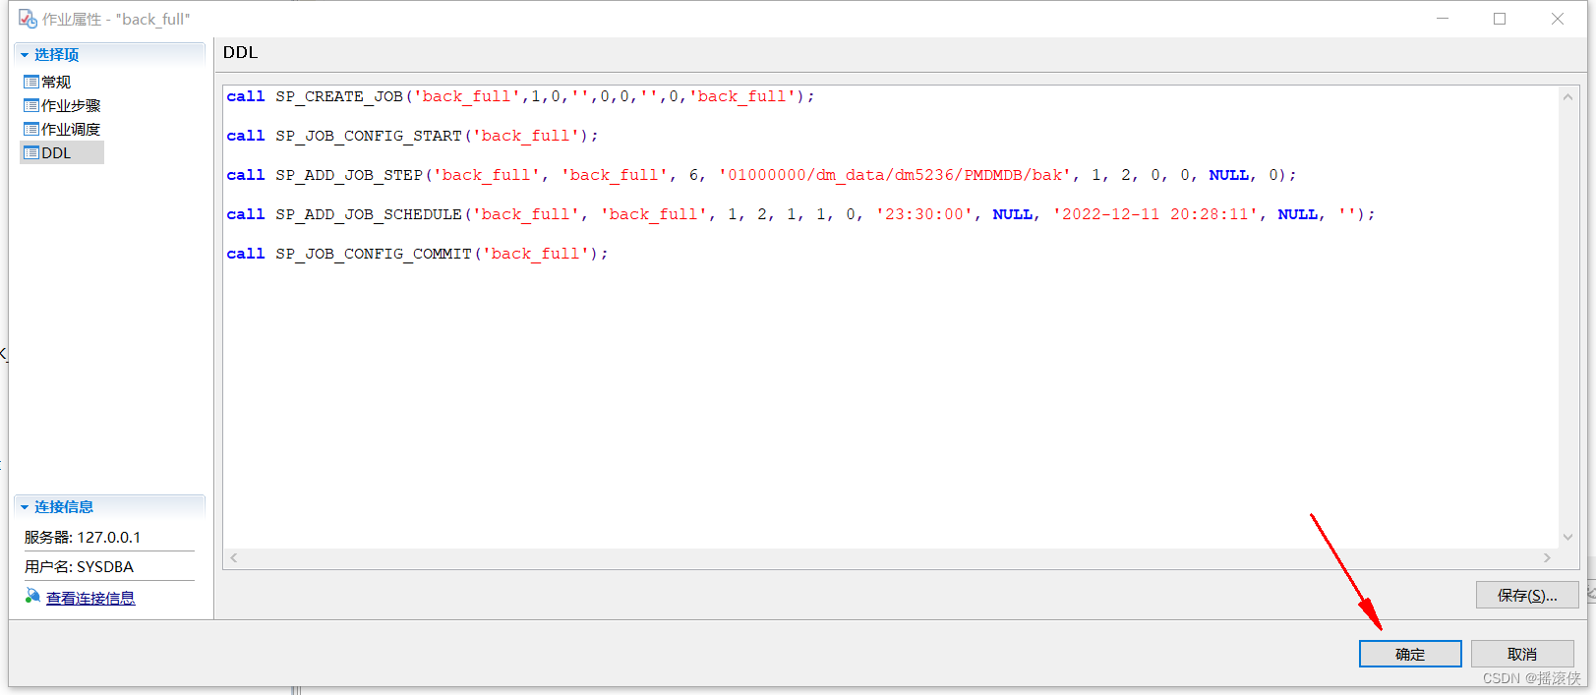Click the 用户名: SYSDBA text
1596x695 pixels.
79,566
